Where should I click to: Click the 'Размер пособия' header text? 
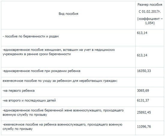coord(150,4)
